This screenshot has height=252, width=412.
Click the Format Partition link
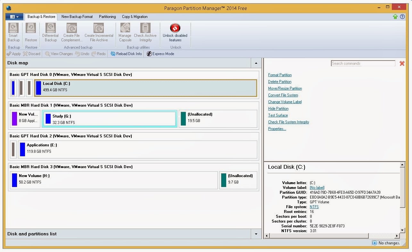(280, 75)
